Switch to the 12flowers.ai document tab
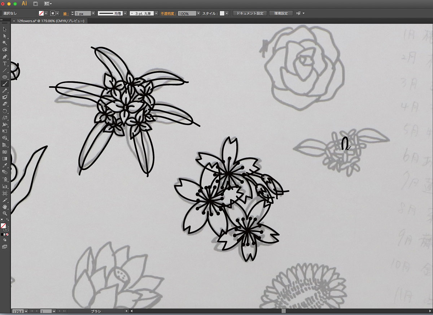This screenshot has height=315, width=433. [x=51, y=21]
